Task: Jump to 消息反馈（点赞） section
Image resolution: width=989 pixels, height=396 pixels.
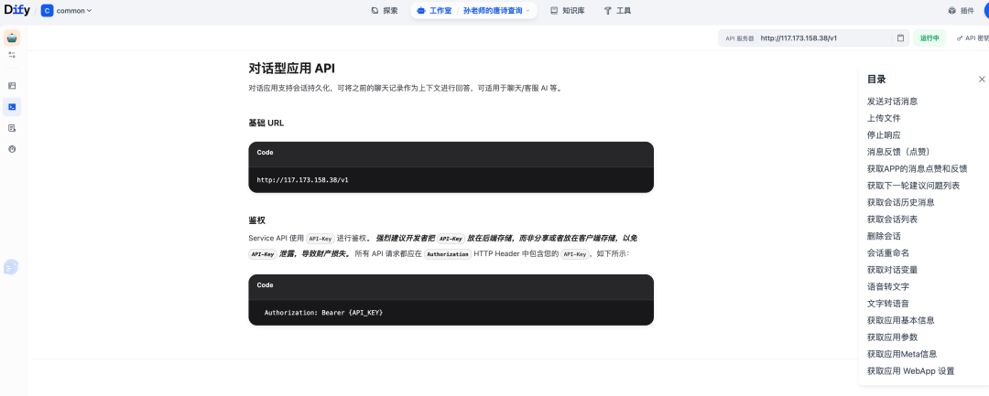Action: click(x=898, y=152)
